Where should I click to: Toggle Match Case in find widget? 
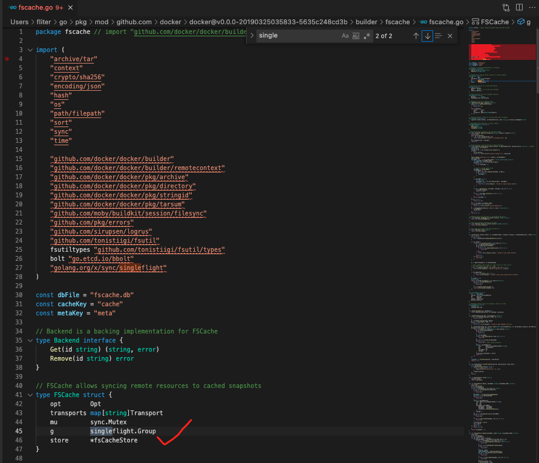(345, 36)
